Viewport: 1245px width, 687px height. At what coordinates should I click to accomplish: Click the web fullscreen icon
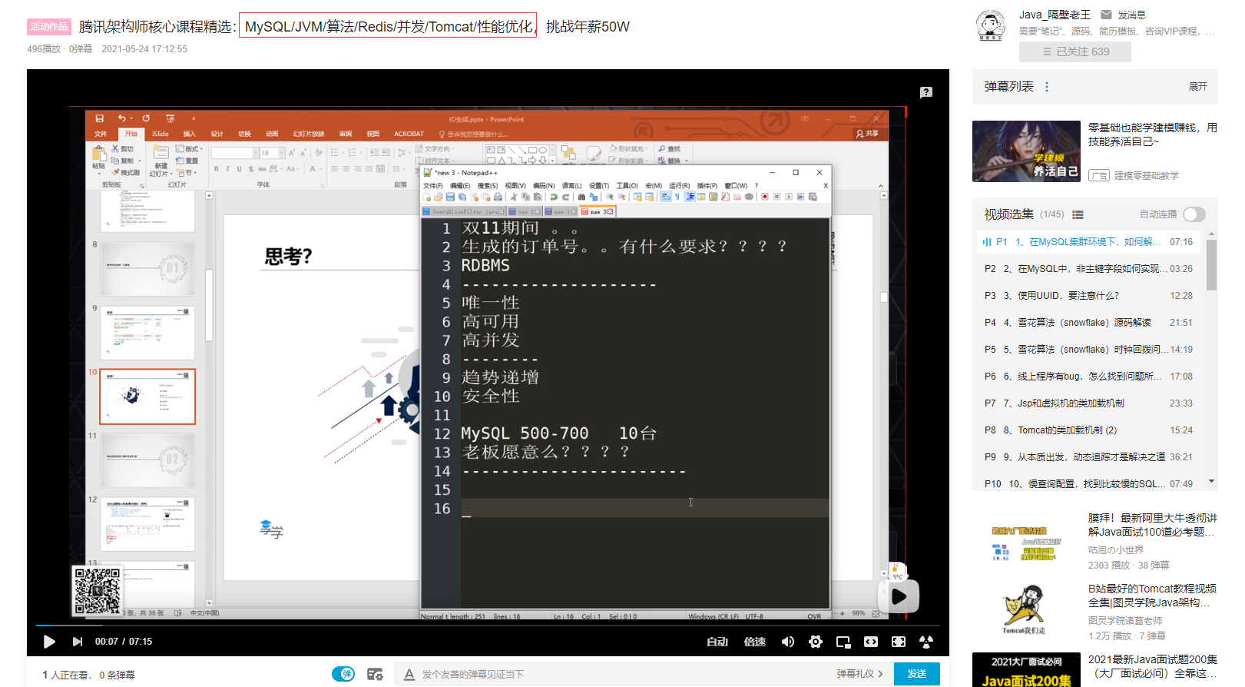(899, 642)
